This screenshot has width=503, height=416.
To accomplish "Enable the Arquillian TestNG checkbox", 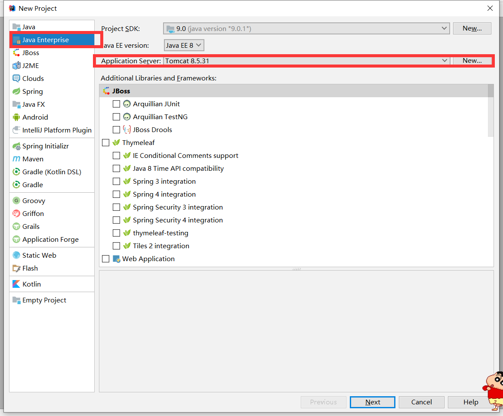I will 117,117.
